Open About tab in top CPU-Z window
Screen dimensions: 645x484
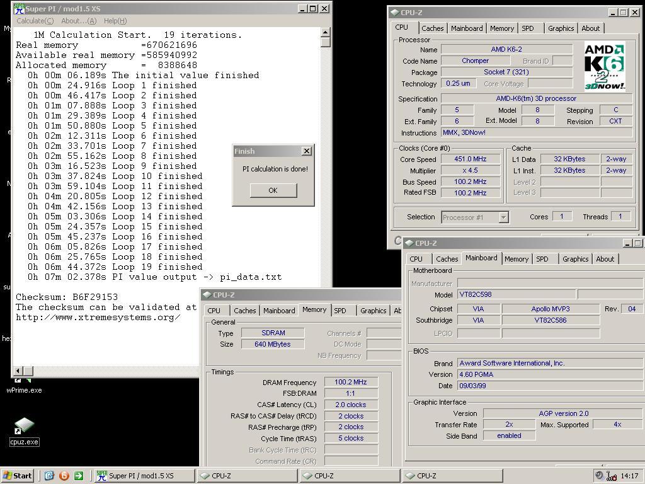point(591,28)
